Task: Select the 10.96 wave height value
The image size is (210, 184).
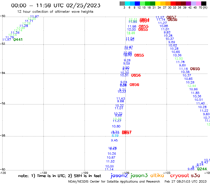Action: coord(193,89)
